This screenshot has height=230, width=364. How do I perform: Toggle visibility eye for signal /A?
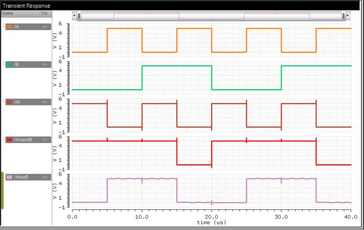click(45, 27)
